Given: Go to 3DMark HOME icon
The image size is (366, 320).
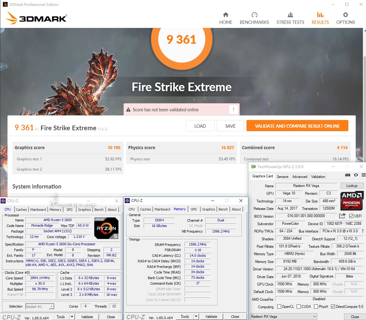Looking at the screenshot, I should pyautogui.click(x=225, y=15).
